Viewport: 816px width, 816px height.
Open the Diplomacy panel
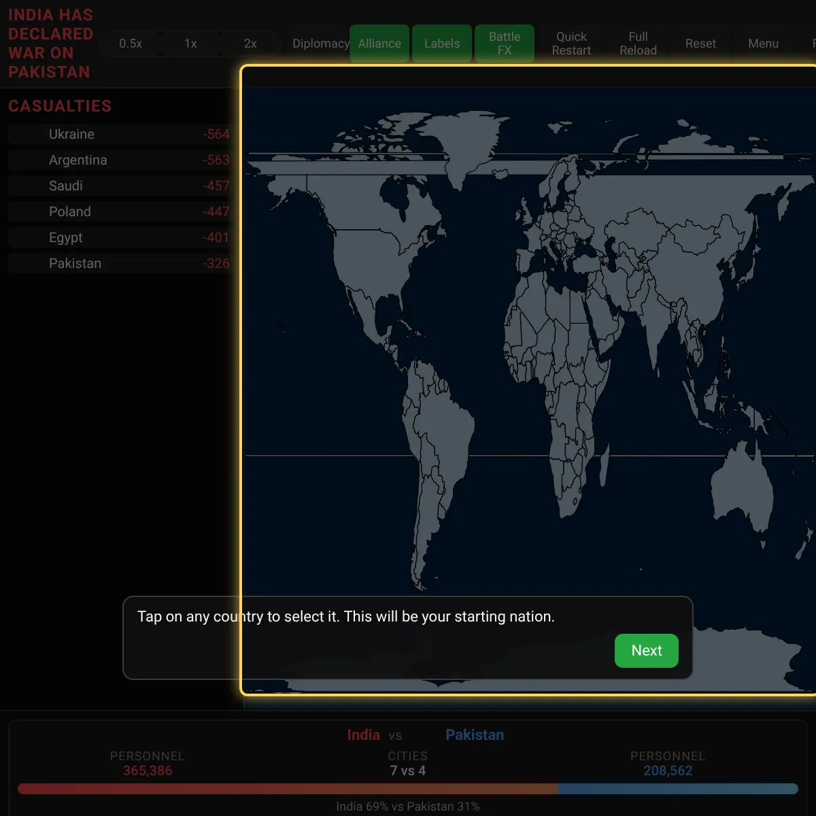coord(321,44)
